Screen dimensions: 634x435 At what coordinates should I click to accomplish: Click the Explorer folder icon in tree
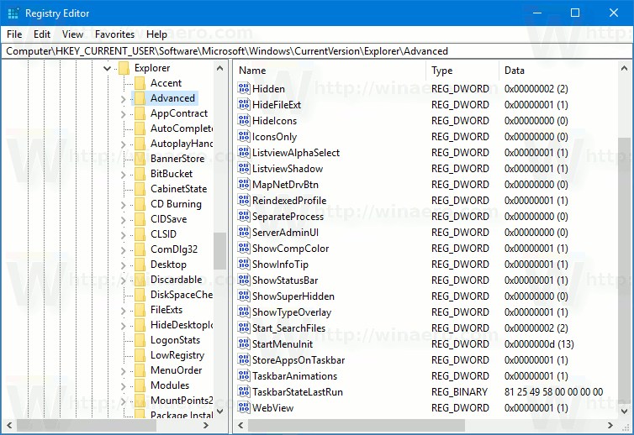pos(124,68)
